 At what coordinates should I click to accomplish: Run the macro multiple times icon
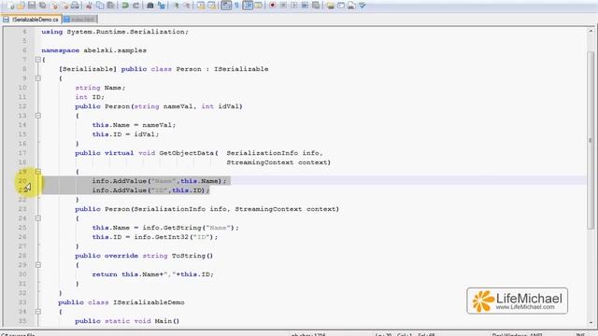pos(305,6)
